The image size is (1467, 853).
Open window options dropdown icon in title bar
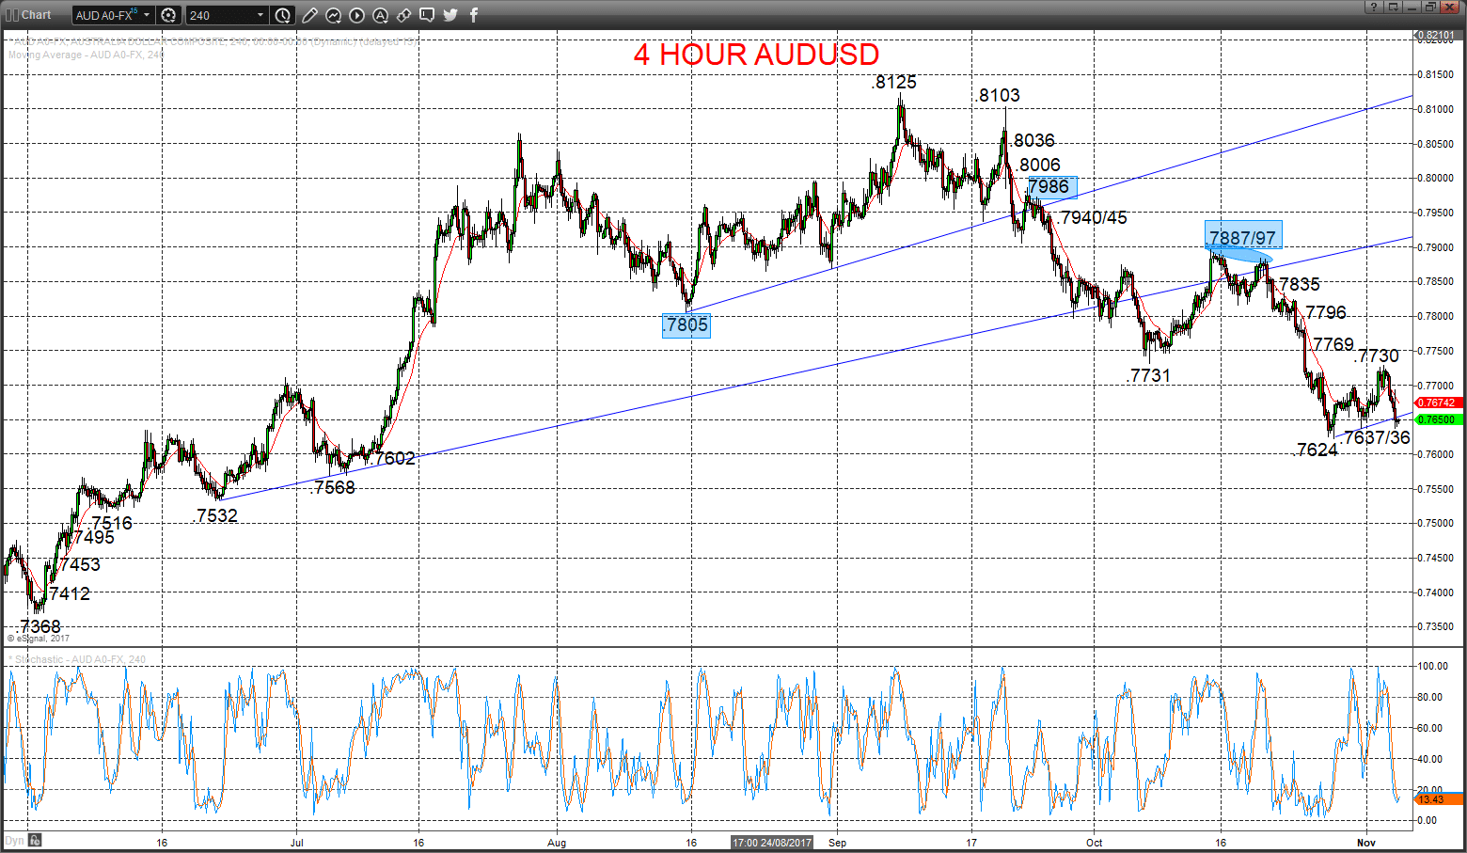(1393, 8)
